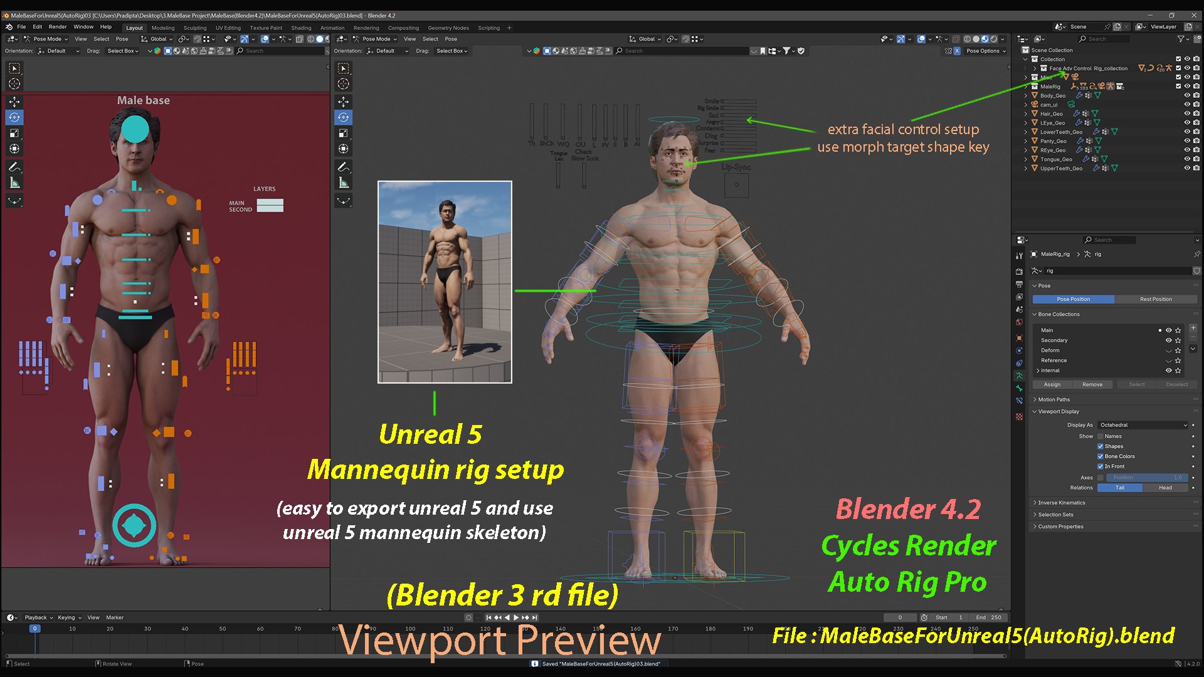Click the Assign button for bone collections

tap(1052, 384)
